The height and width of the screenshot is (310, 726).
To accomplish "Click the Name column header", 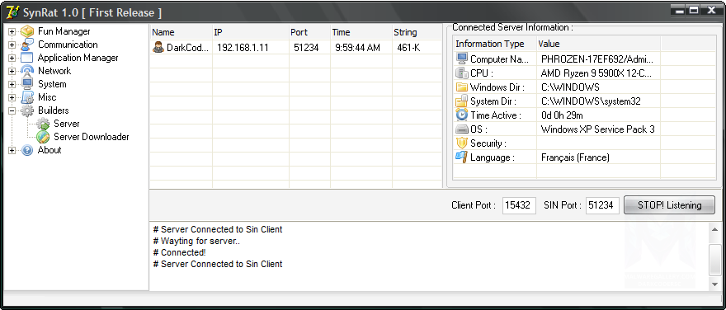I will point(181,32).
